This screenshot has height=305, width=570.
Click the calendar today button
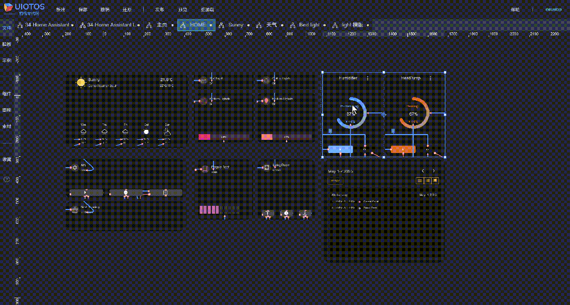335,181
